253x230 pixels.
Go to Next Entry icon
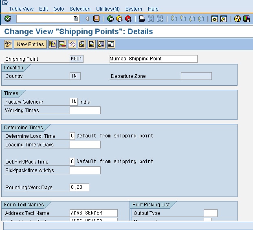click(92, 44)
